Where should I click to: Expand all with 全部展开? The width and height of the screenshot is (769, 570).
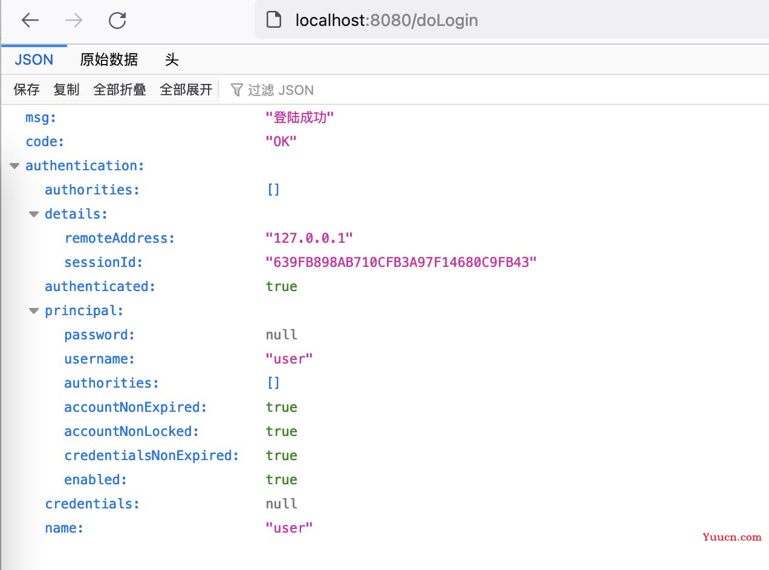(186, 90)
